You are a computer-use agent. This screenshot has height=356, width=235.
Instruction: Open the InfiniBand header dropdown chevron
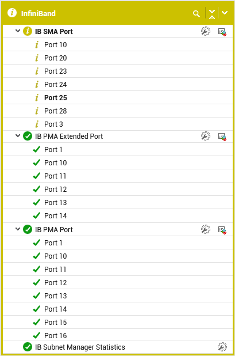225,13
